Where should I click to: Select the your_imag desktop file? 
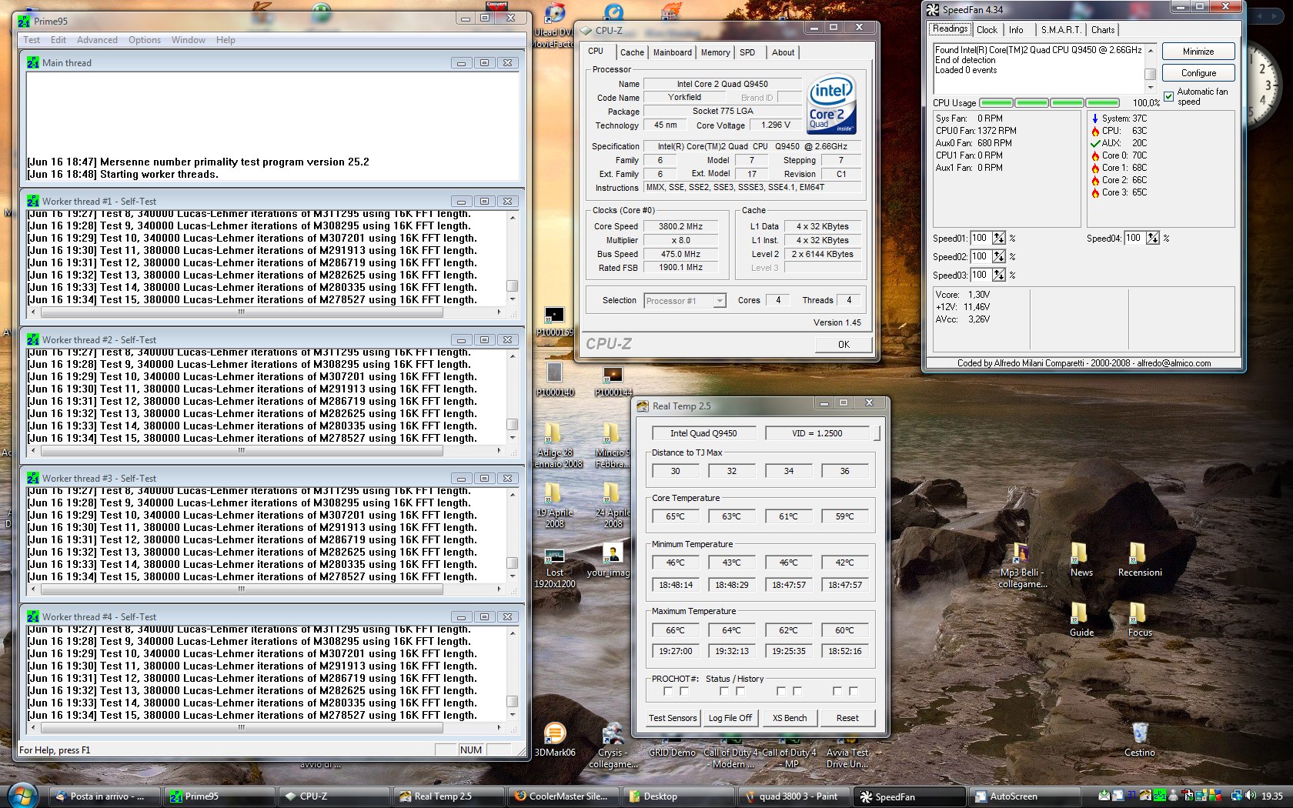click(x=610, y=561)
